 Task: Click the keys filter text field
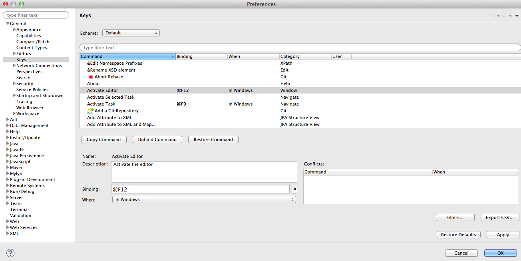[300, 48]
